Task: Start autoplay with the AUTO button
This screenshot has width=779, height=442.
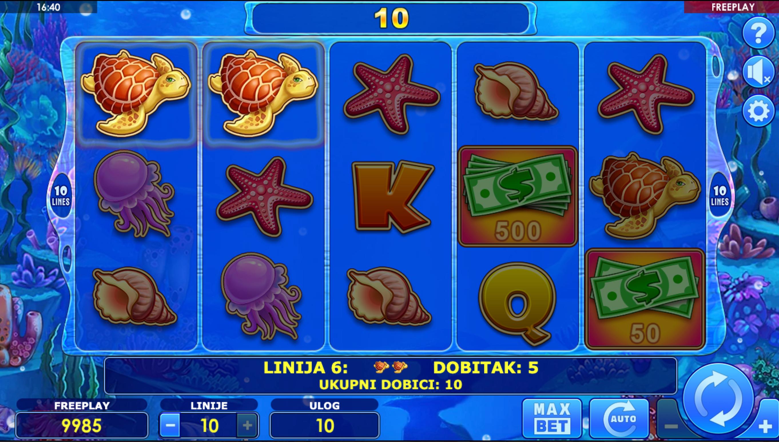Action: point(619,418)
